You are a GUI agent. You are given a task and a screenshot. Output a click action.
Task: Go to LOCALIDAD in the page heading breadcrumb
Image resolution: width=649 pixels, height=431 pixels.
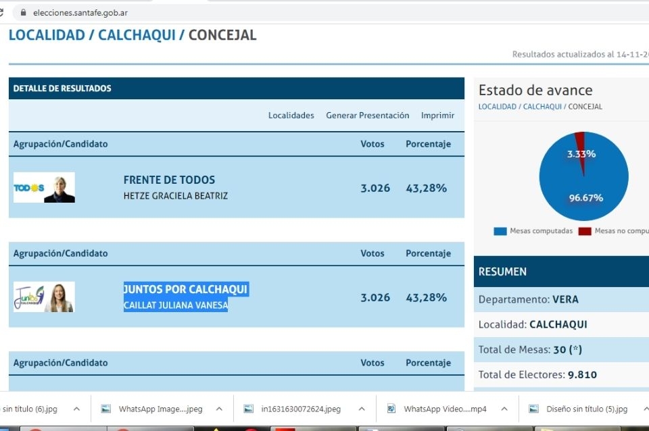(x=47, y=35)
